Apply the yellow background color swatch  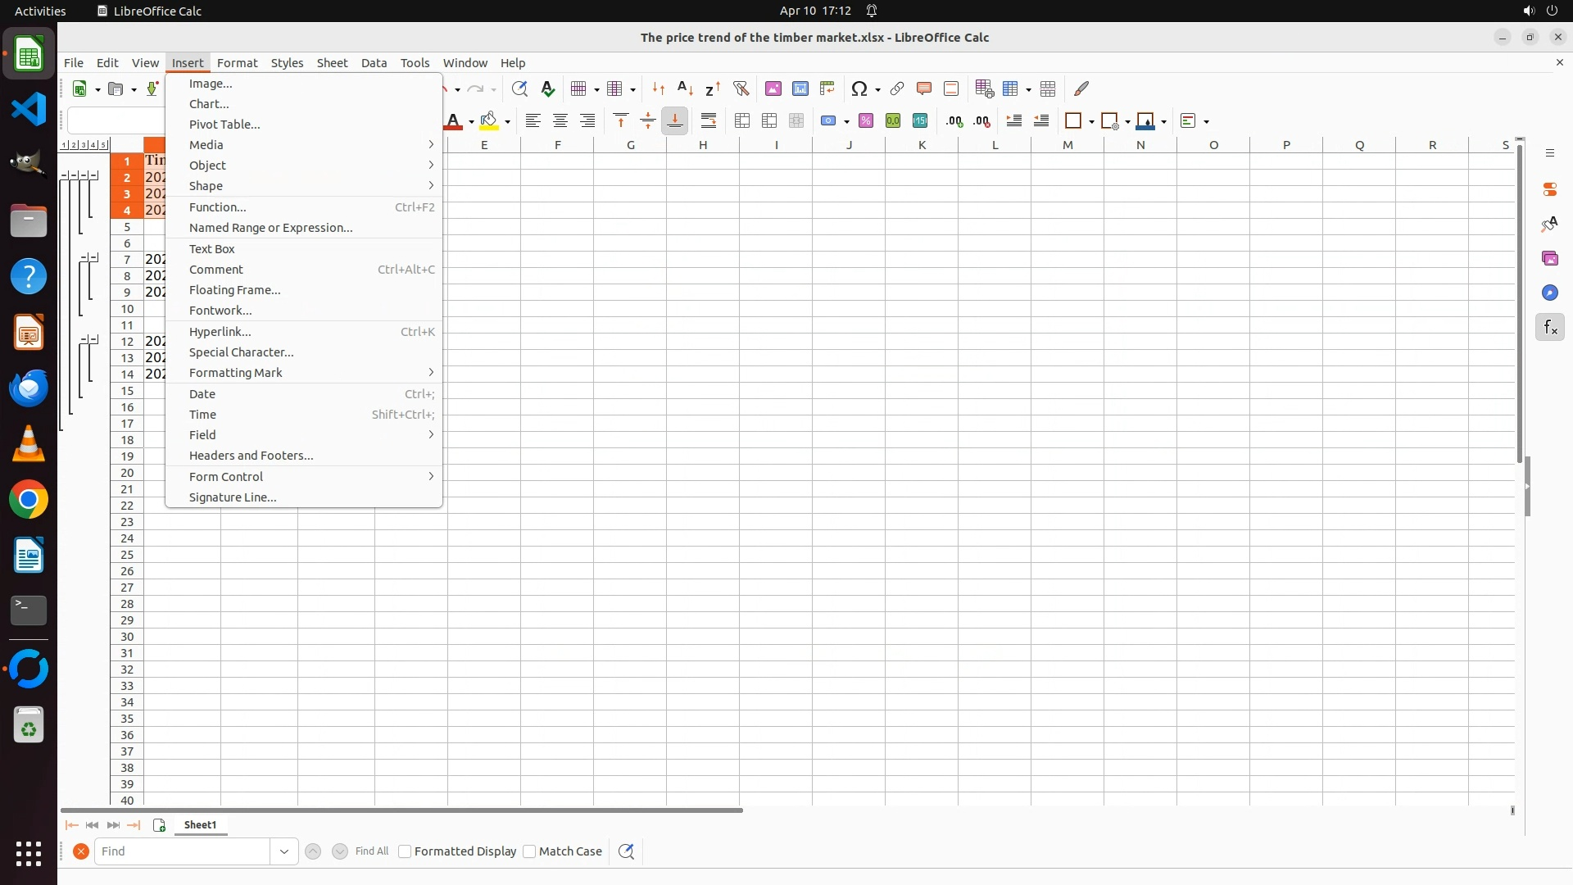tap(489, 121)
